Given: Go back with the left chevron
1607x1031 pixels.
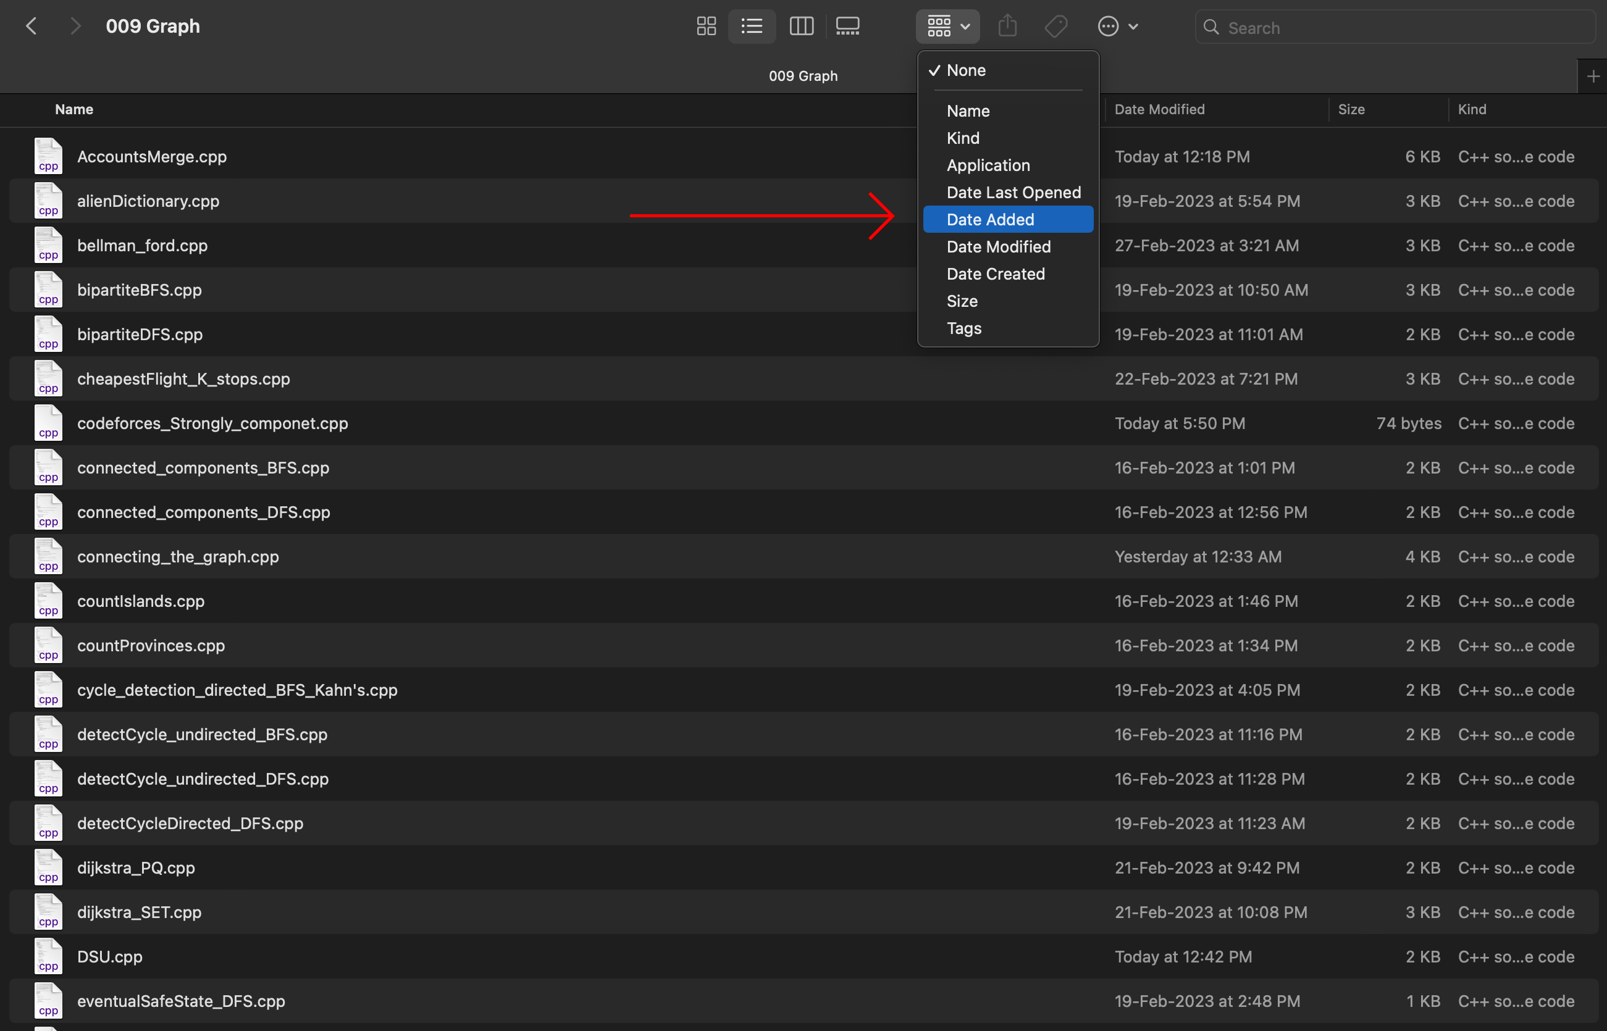Looking at the screenshot, I should click(31, 27).
